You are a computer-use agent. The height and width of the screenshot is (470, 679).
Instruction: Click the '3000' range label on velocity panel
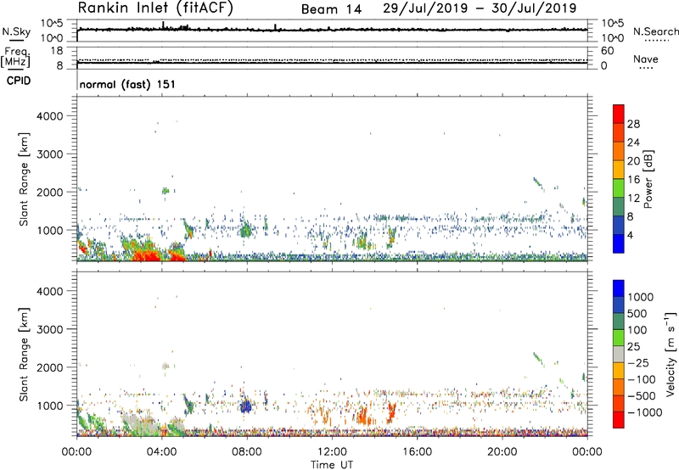50,329
